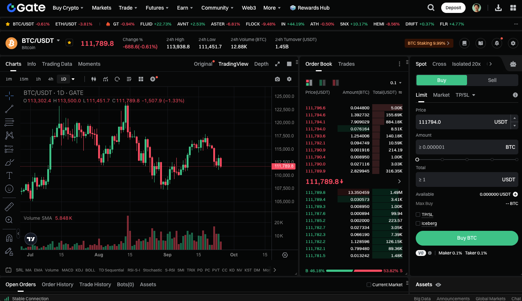The height and width of the screenshot is (301, 522).
Task: Open candlestick chart type selector
Action: point(93,79)
